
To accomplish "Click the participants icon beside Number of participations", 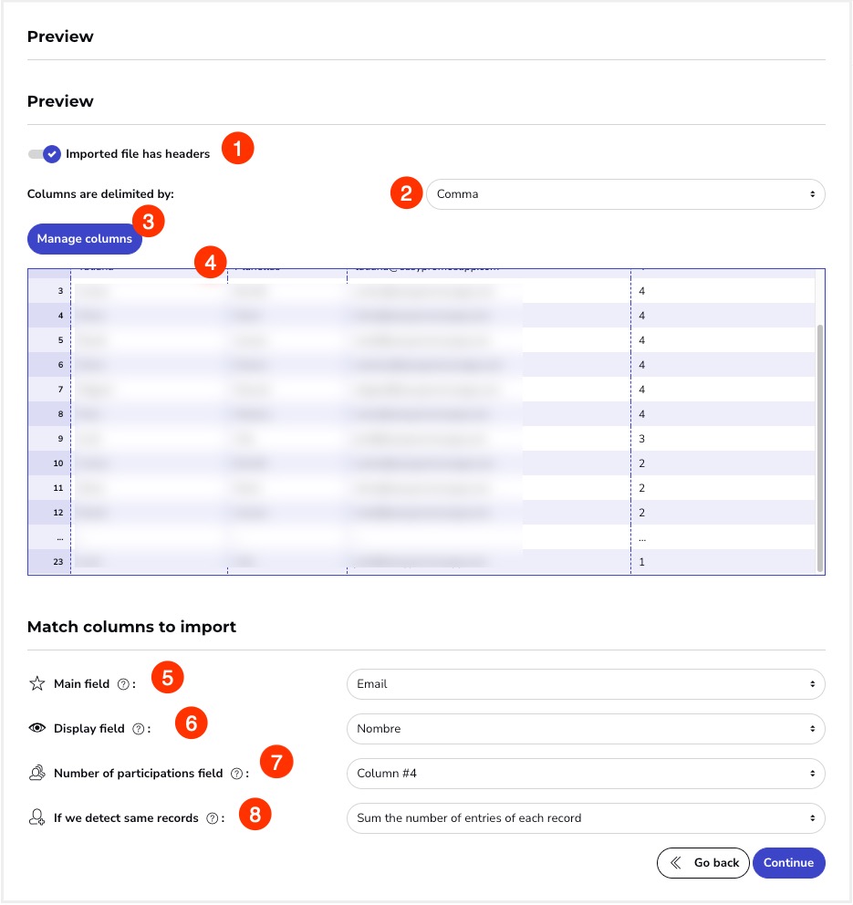I will tap(36, 773).
